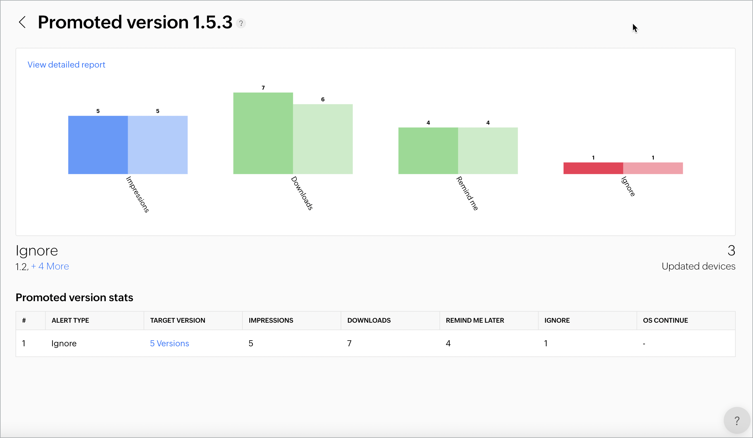Click the OS CONTINUE column header
Image resolution: width=753 pixels, height=438 pixels.
click(665, 320)
